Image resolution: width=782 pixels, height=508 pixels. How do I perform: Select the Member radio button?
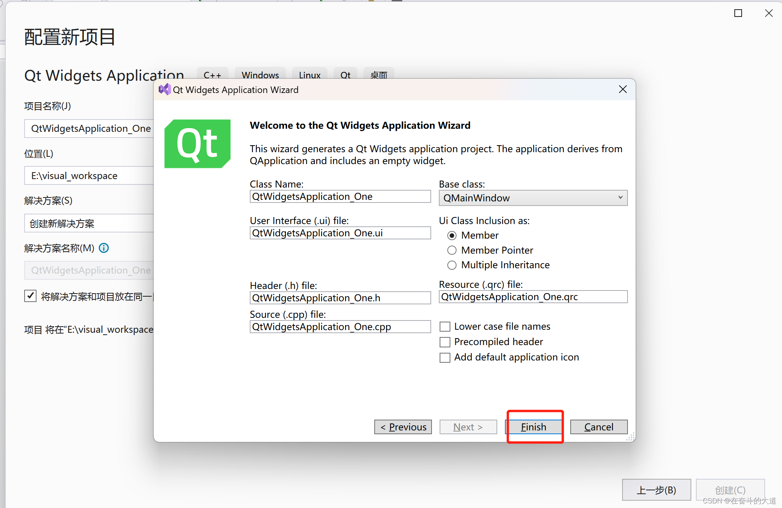tap(452, 235)
